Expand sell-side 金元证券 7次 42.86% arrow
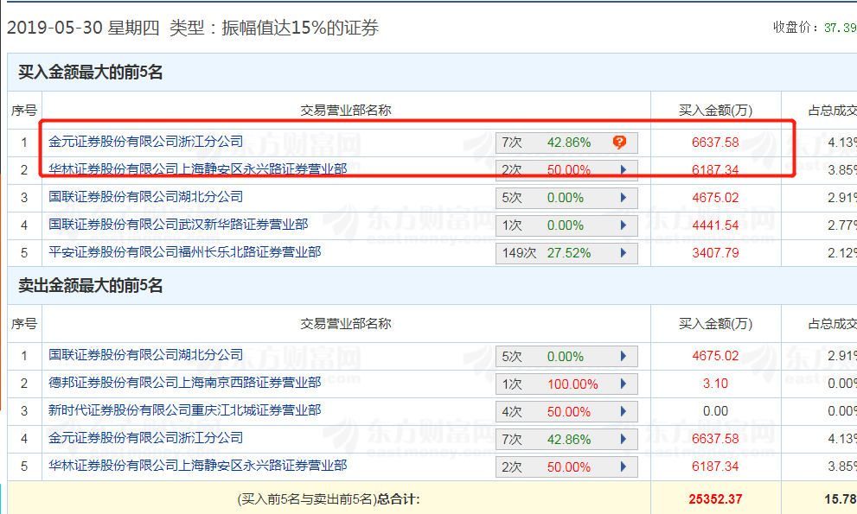 coord(623,440)
